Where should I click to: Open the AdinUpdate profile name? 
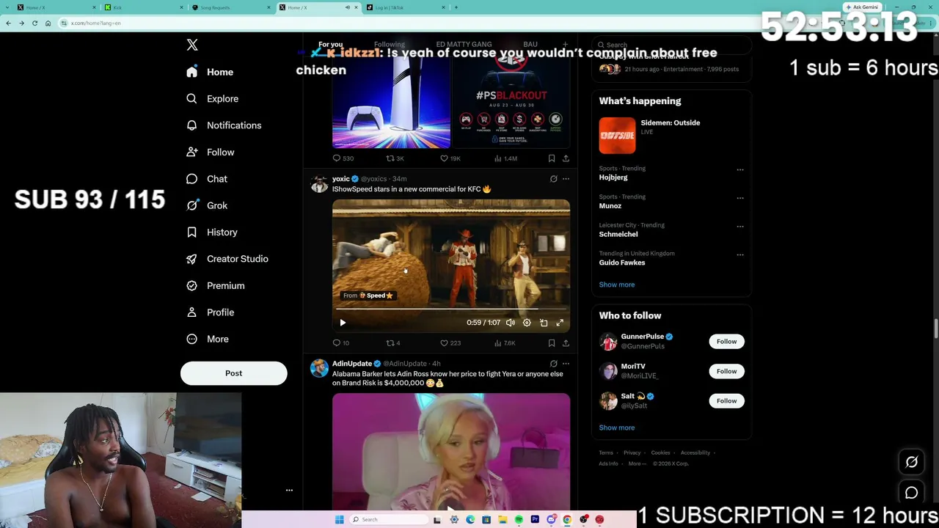(352, 364)
